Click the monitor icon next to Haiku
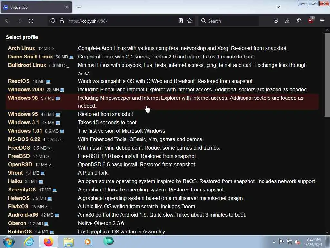330x248 pixels. 41,182
